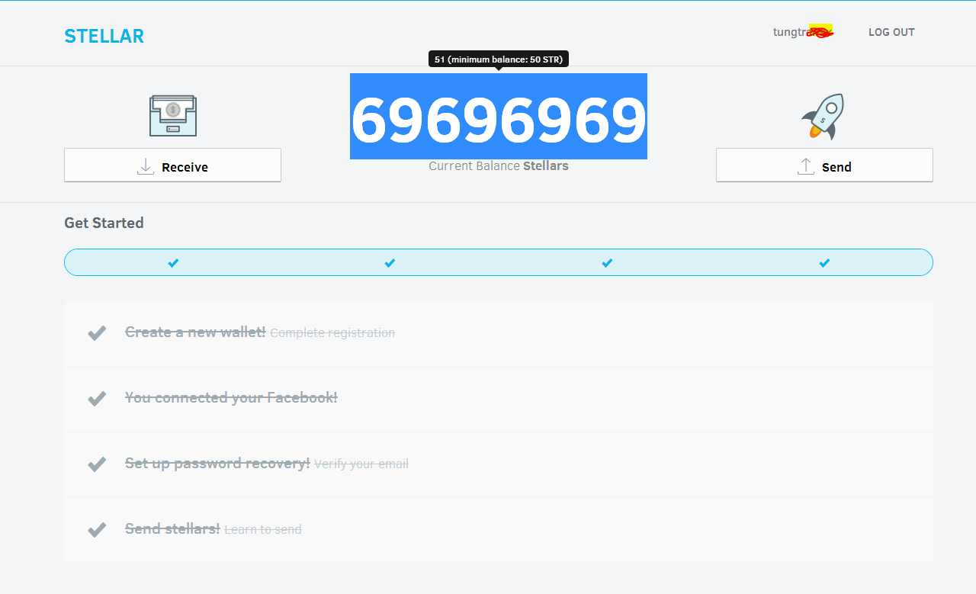Click checkmark beside You connected your Facebook
The width and height of the screenshot is (976, 594).
97,398
